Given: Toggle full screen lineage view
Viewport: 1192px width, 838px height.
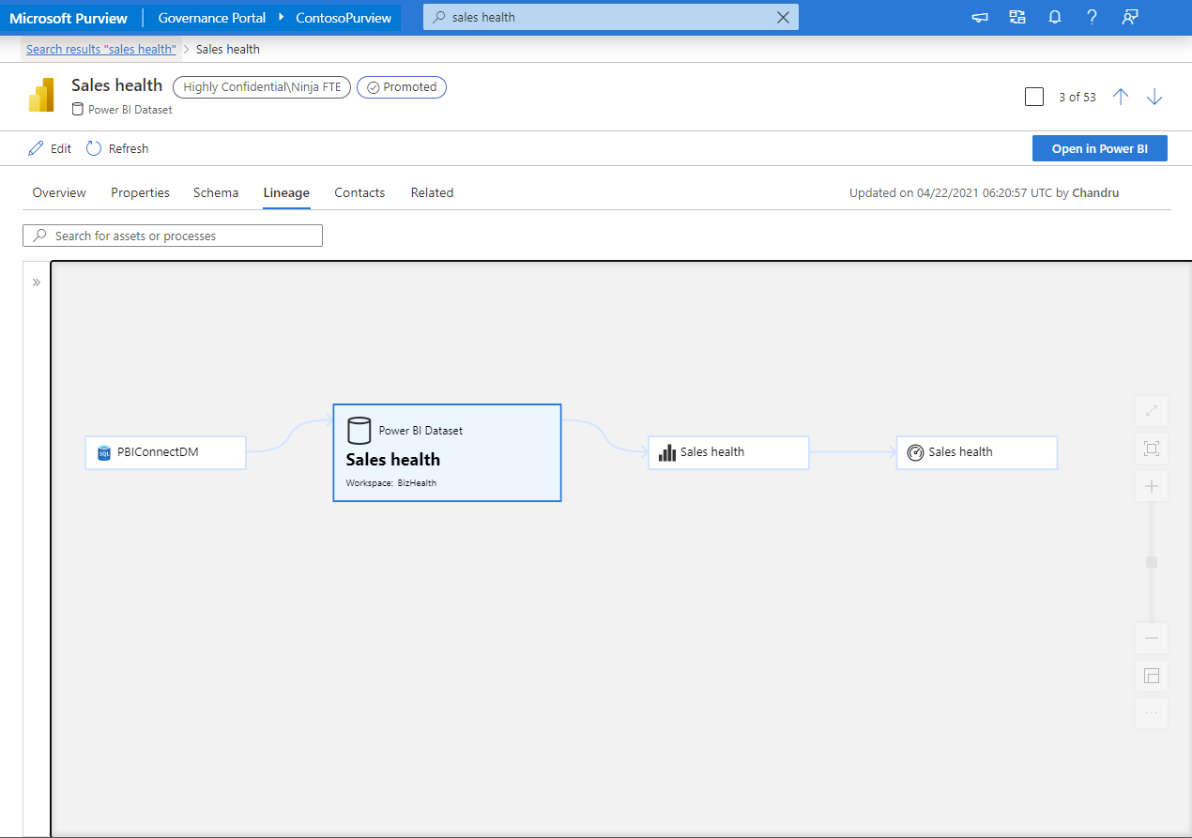Looking at the screenshot, I should click(1152, 410).
